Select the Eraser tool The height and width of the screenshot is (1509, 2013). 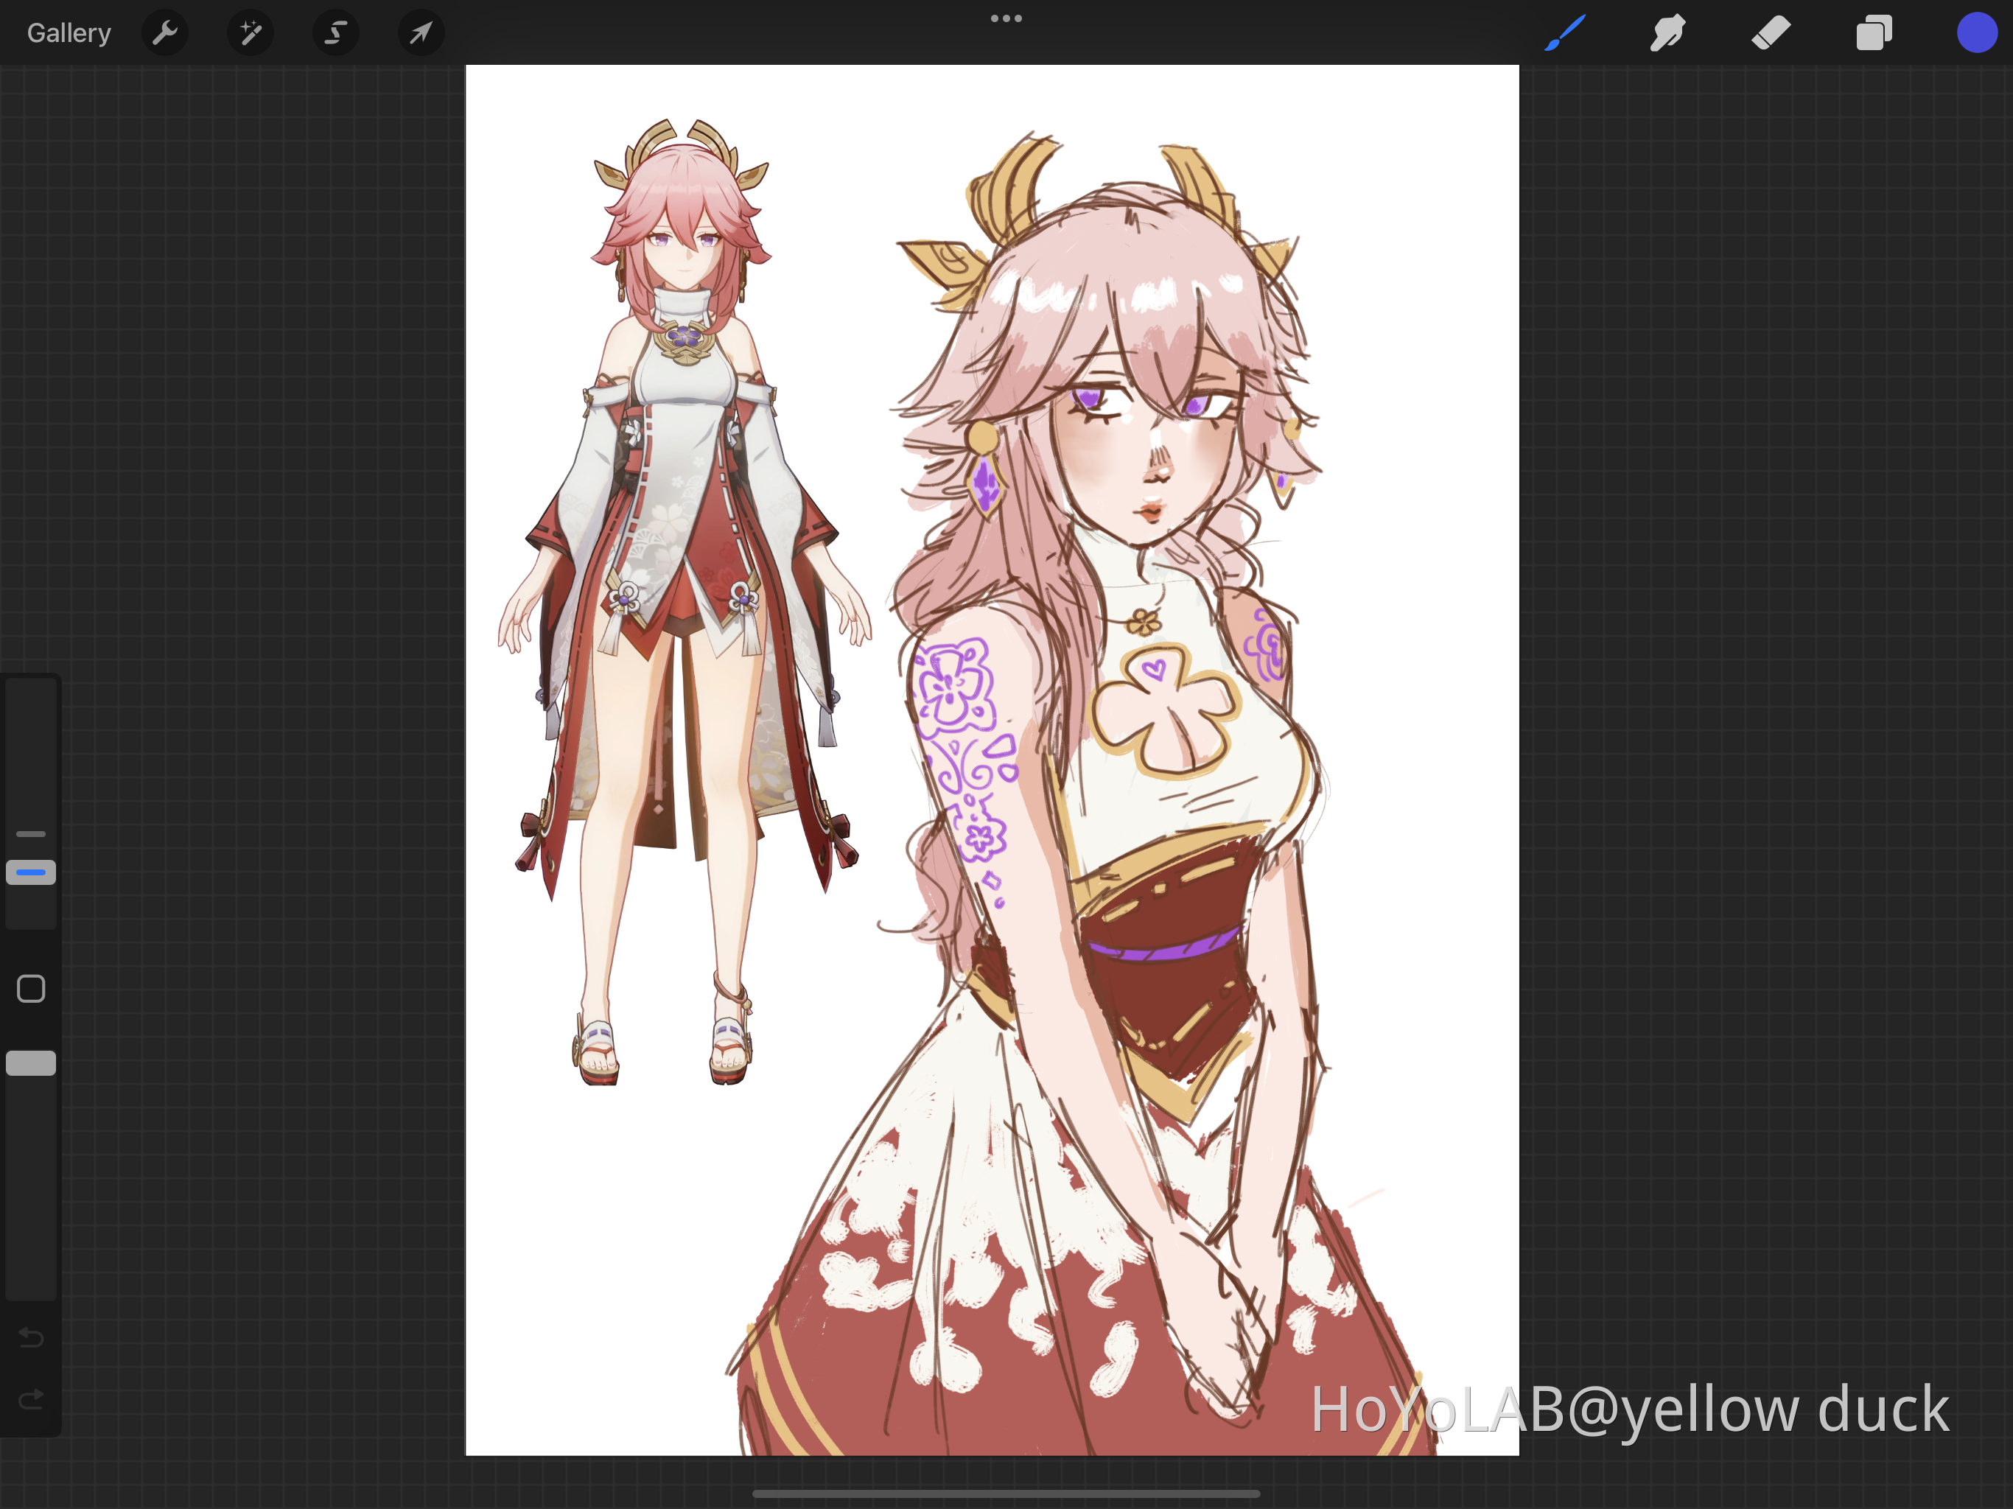click(1769, 32)
